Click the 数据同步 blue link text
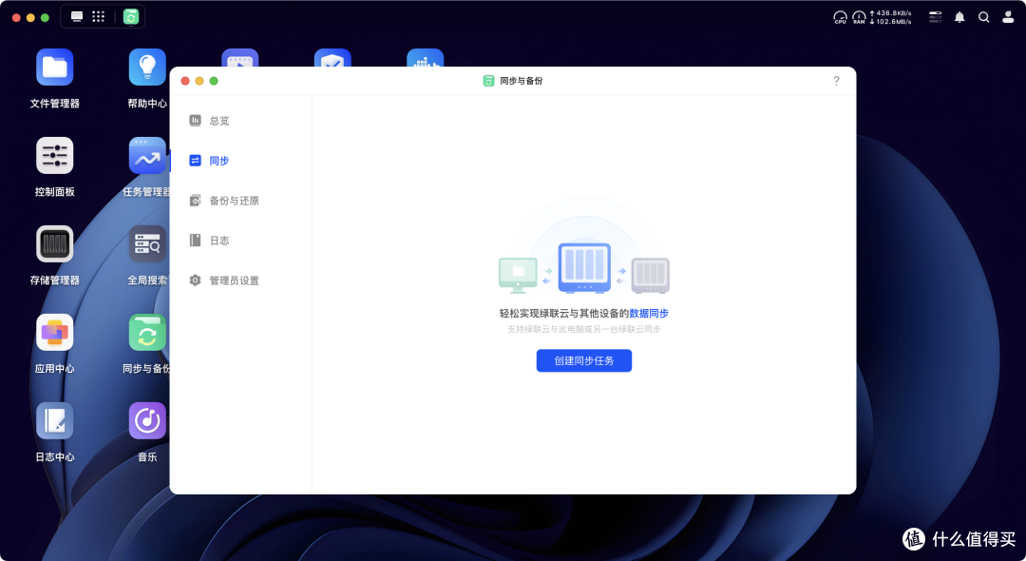This screenshot has height=561, width=1026. [x=649, y=314]
